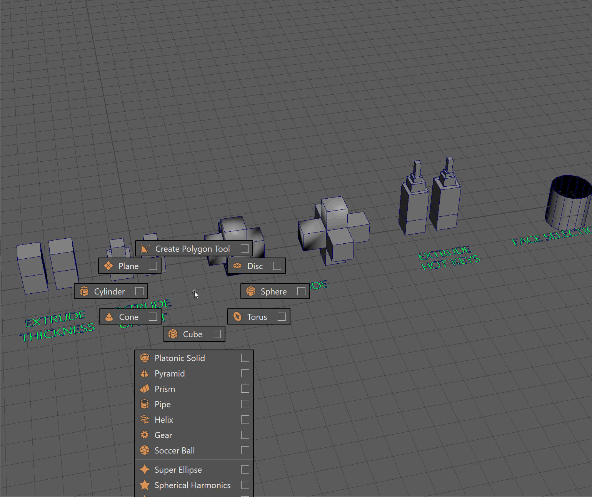Open the option box next to Pyramid

point(245,373)
